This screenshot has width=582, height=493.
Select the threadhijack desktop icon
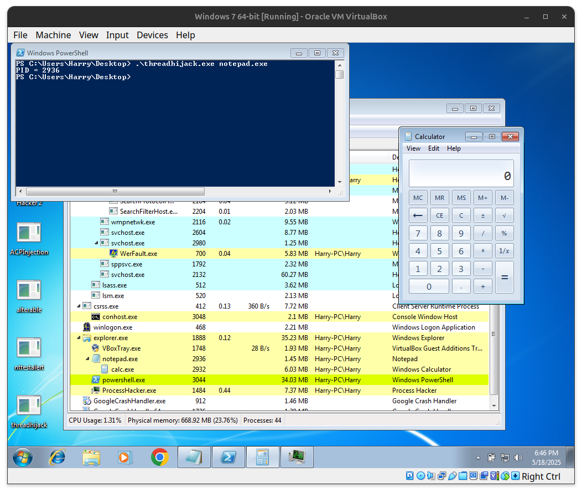pos(29,412)
